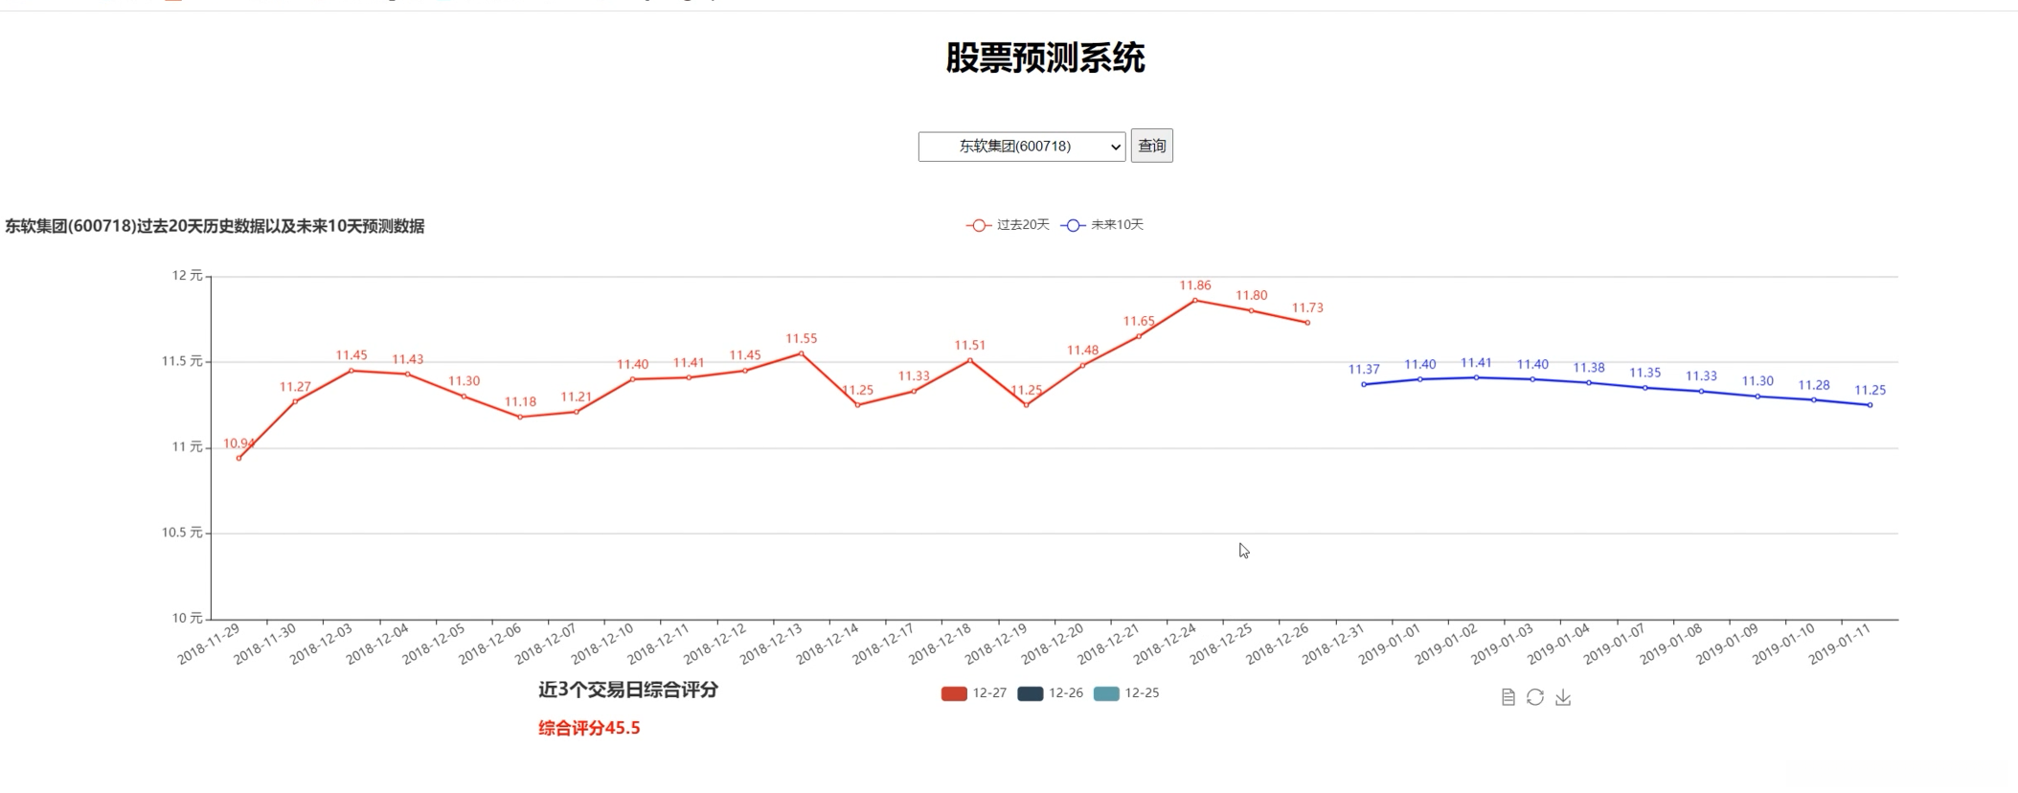Click the 10.94 data point on 2018-11-29
Viewport: 2018px width, 793px height.
[238, 459]
